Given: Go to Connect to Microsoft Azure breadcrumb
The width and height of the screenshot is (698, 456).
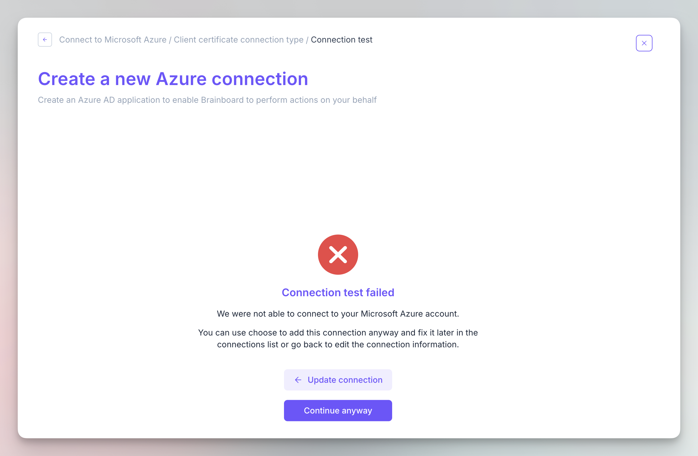Looking at the screenshot, I should coord(113,40).
